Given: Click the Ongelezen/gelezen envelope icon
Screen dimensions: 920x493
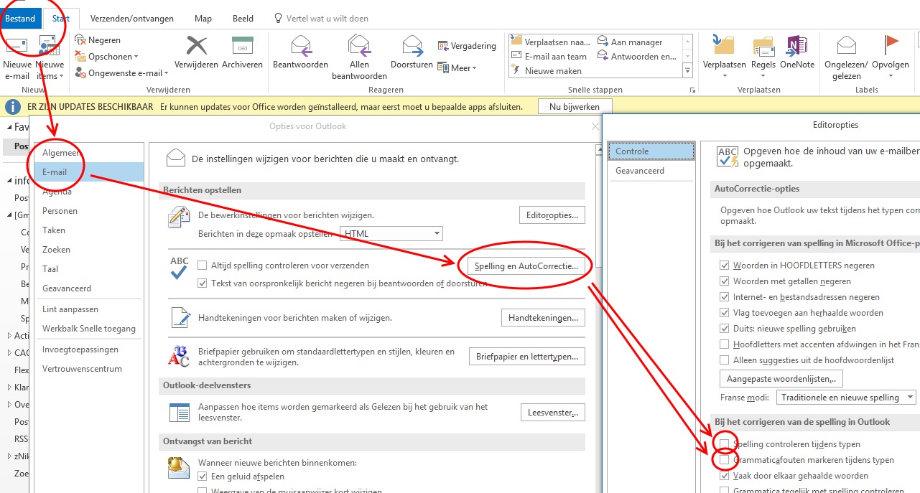Looking at the screenshot, I should (846, 46).
